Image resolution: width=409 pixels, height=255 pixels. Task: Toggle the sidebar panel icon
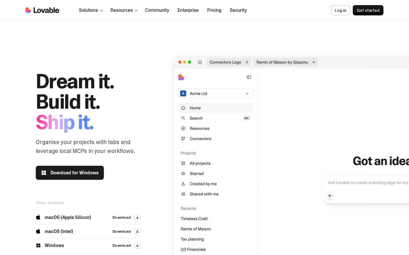tap(249, 77)
